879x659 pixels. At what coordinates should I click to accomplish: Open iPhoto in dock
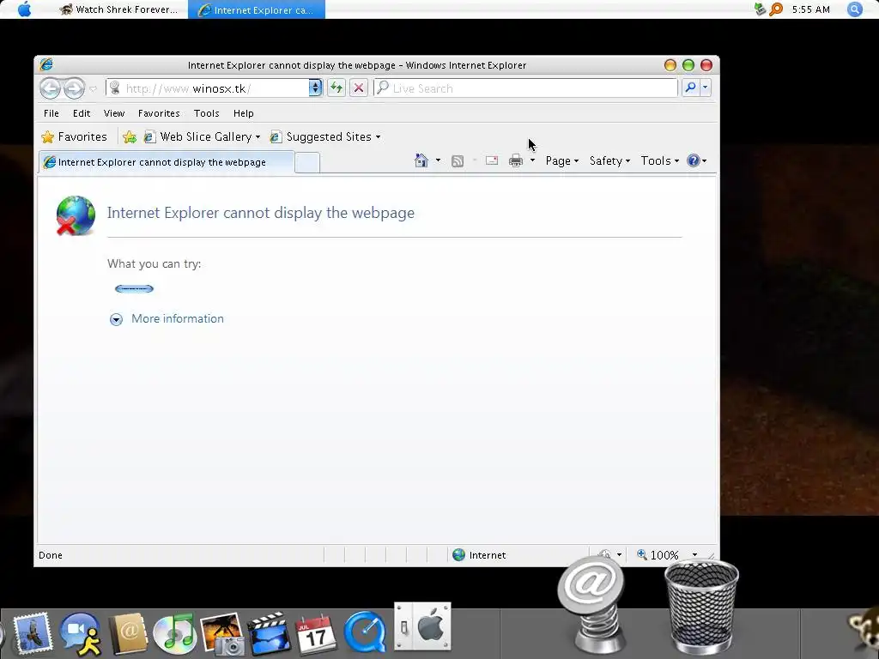[x=222, y=634]
